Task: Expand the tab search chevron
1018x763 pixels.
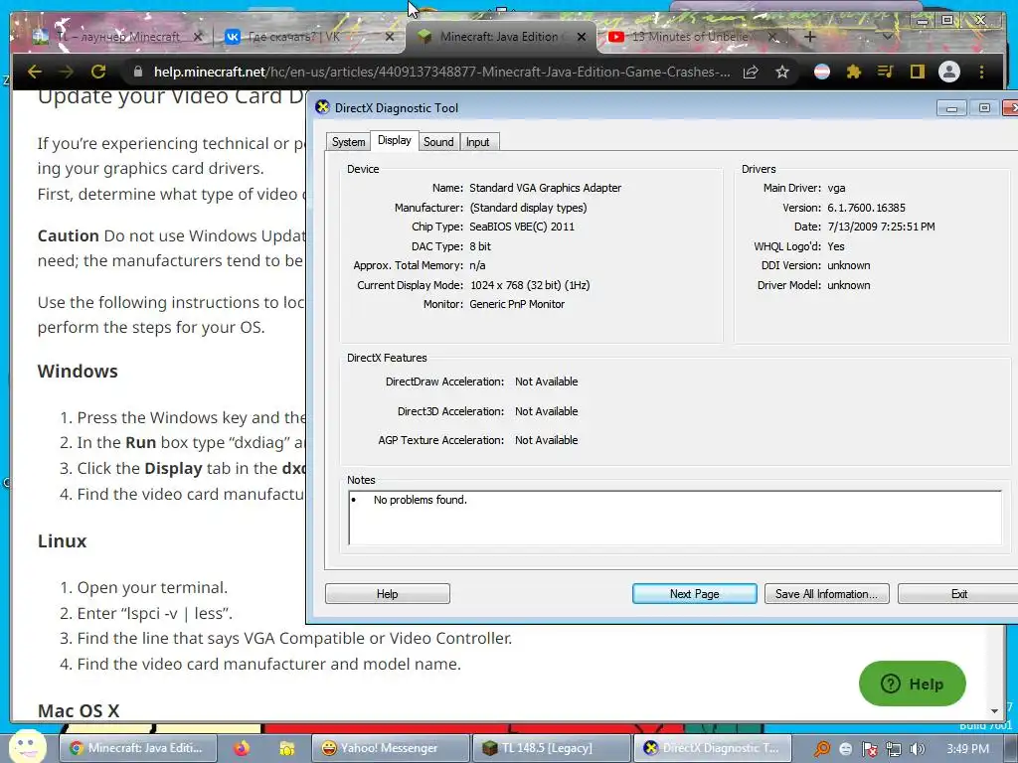Action: coord(888,37)
